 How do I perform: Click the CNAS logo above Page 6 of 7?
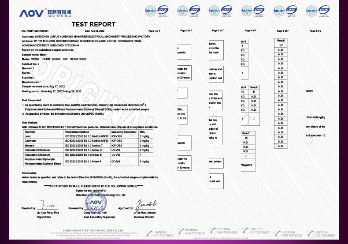tap(324, 11)
